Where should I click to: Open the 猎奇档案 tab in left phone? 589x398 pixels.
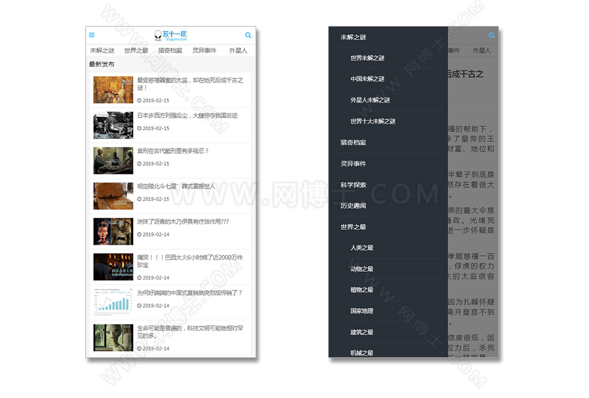click(170, 50)
